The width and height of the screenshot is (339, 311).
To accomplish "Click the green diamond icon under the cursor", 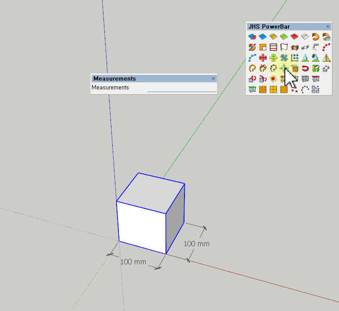I will point(284,68).
